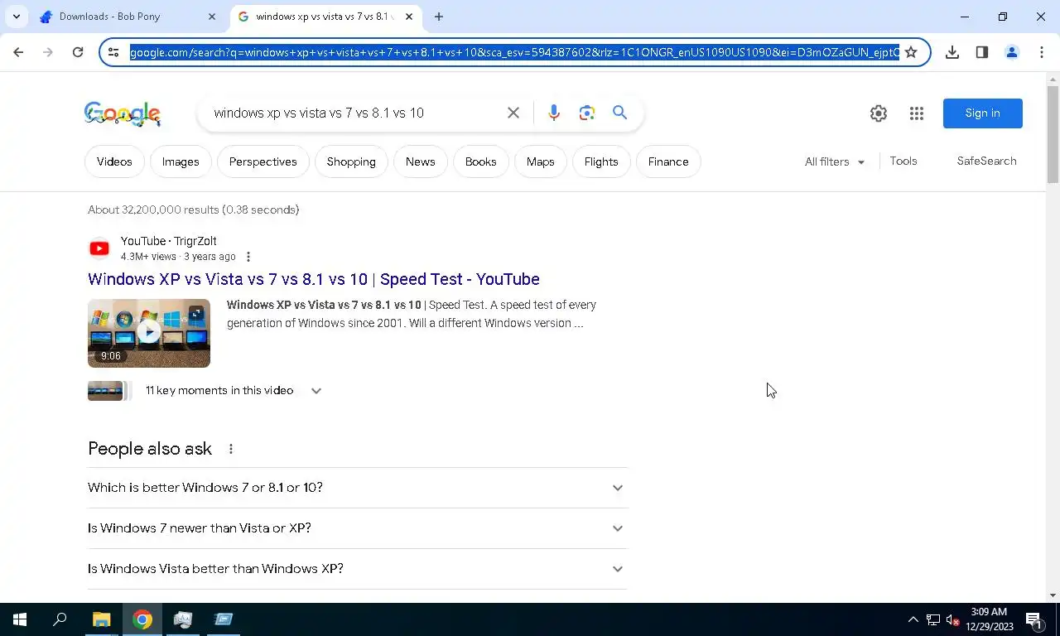
Task: Clear the search query with X
Action: tap(513, 113)
